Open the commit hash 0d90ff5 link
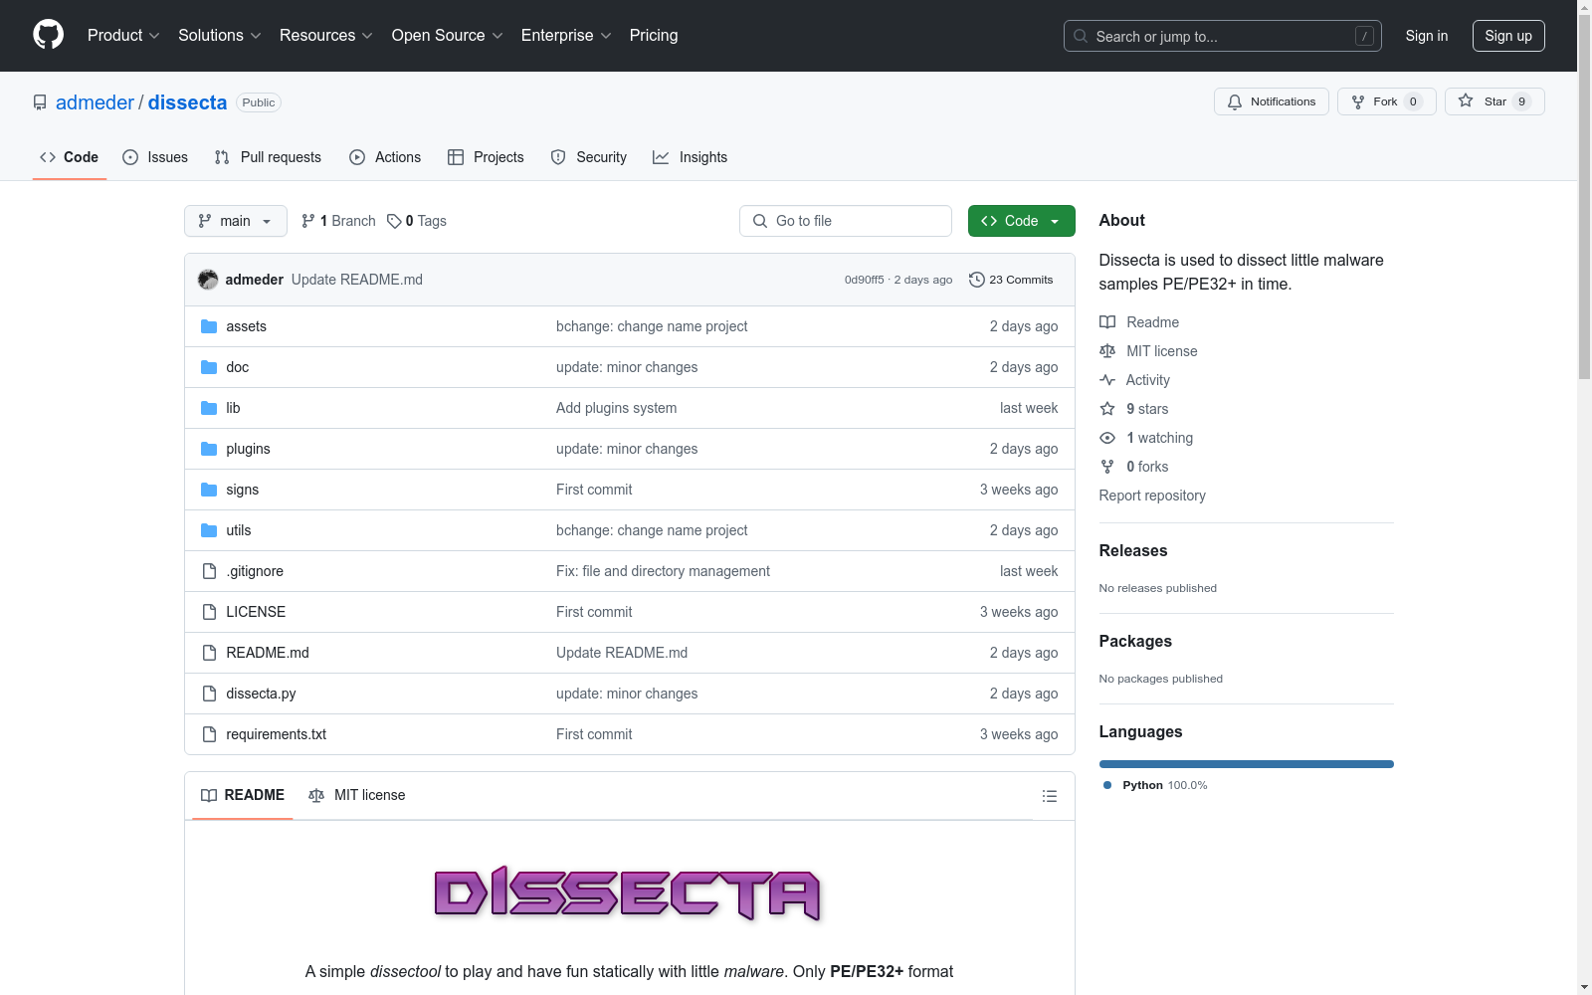 [864, 280]
